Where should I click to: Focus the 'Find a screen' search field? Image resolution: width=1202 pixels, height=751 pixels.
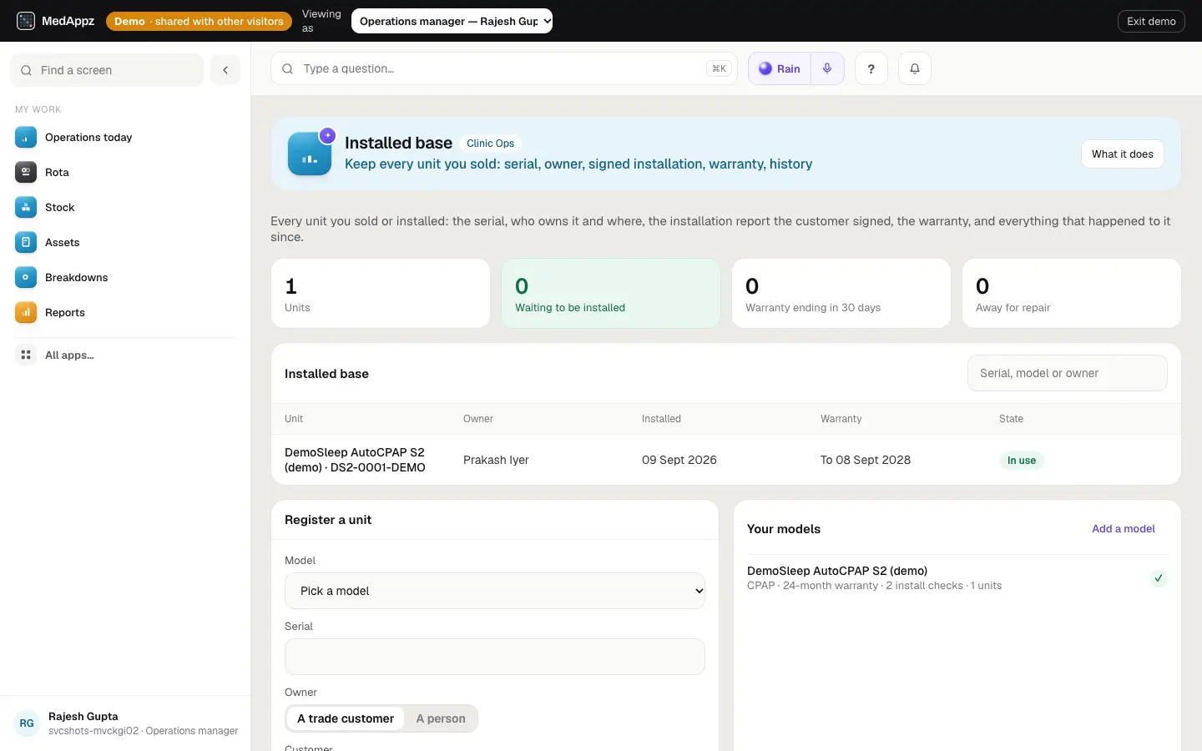107,70
